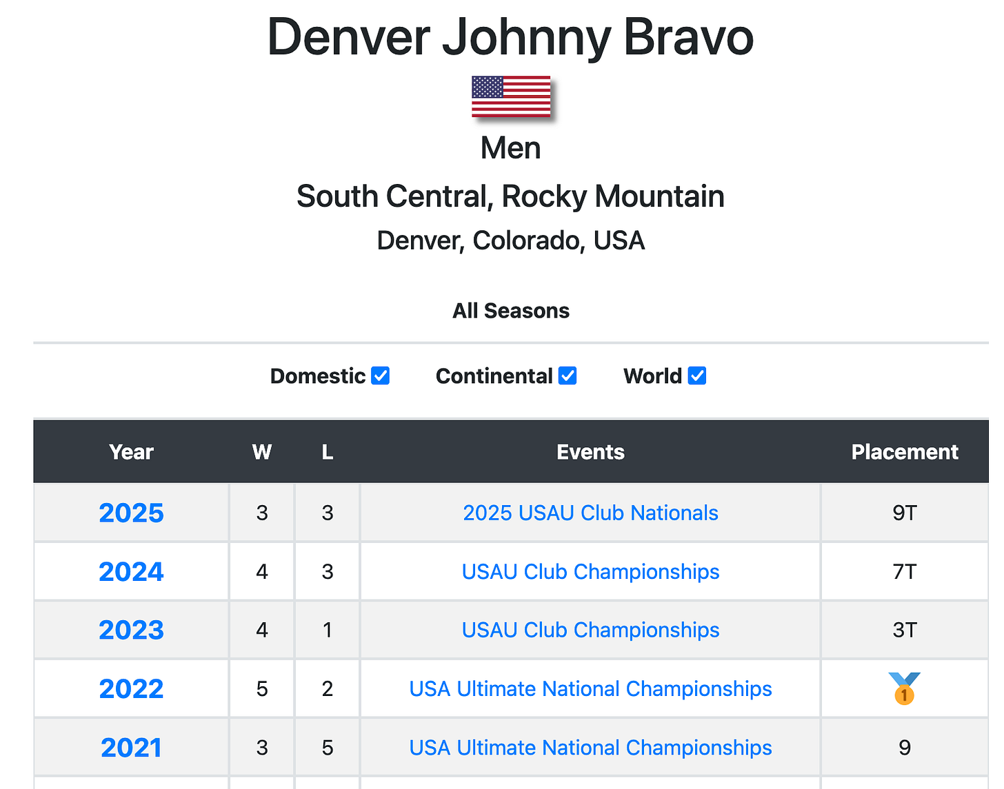Open the 2024 season link
Screen dimensions: 1004x789
(131, 571)
